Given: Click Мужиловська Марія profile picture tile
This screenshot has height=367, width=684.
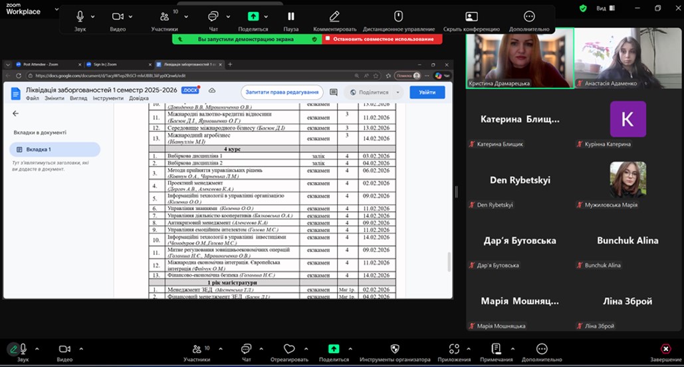Looking at the screenshot, I should pos(628,180).
